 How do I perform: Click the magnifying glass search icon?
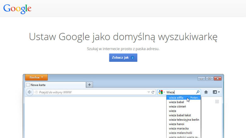[198, 92]
